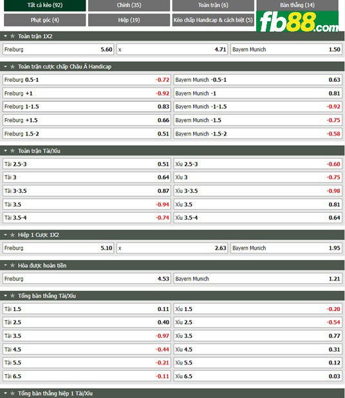Open the Bàn thắng (14) tab
Viewport: 345px width, 398px height.
[297, 5]
